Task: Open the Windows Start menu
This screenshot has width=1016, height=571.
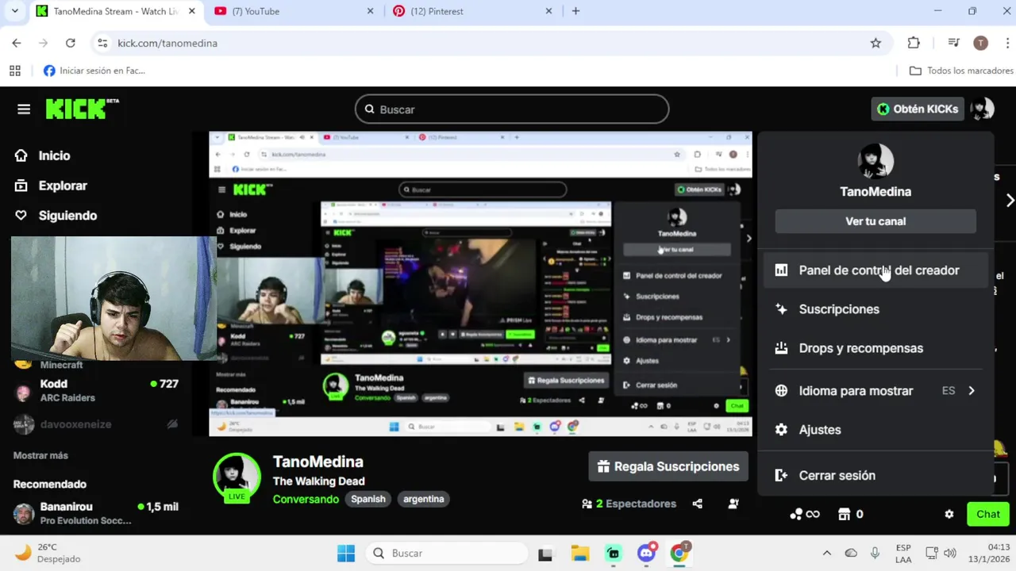Action: (x=346, y=554)
